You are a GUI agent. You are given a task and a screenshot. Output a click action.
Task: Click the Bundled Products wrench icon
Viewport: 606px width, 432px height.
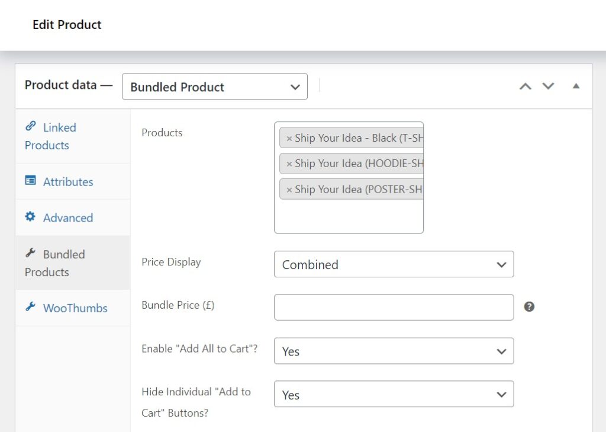[31, 254]
